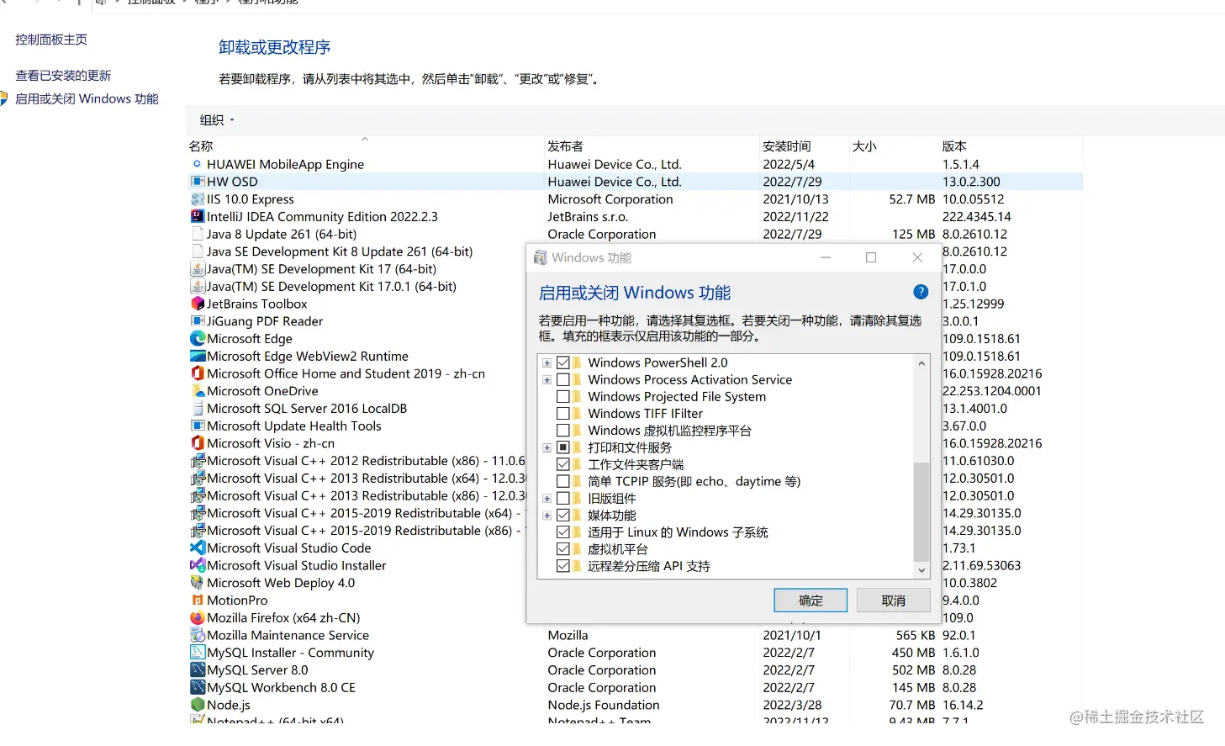
Task: Toggle 打印和文件服务 checkbox
Action: [x=563, y=447]
